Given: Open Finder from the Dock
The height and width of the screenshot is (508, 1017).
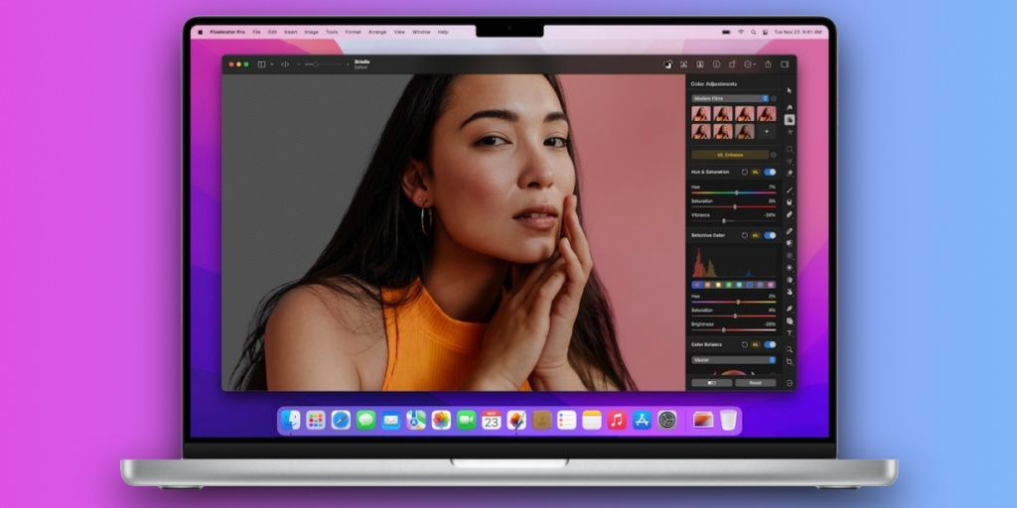Looking at the screenshot, I should [291, 420].
